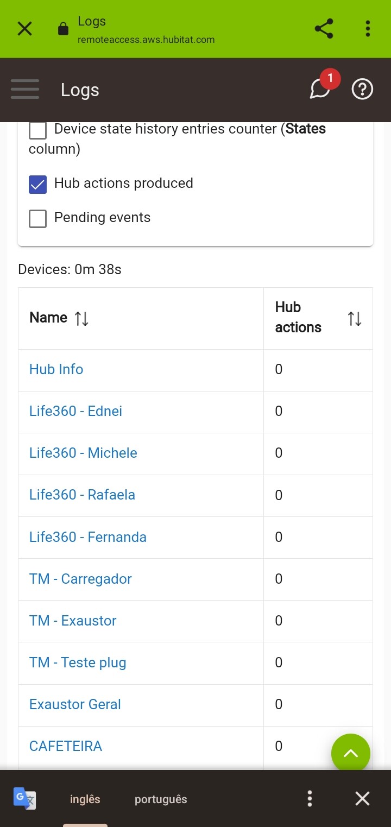Switch translation to inglês tab
The width and height of the screenshot is (391, 827).
tap(85, 799)
